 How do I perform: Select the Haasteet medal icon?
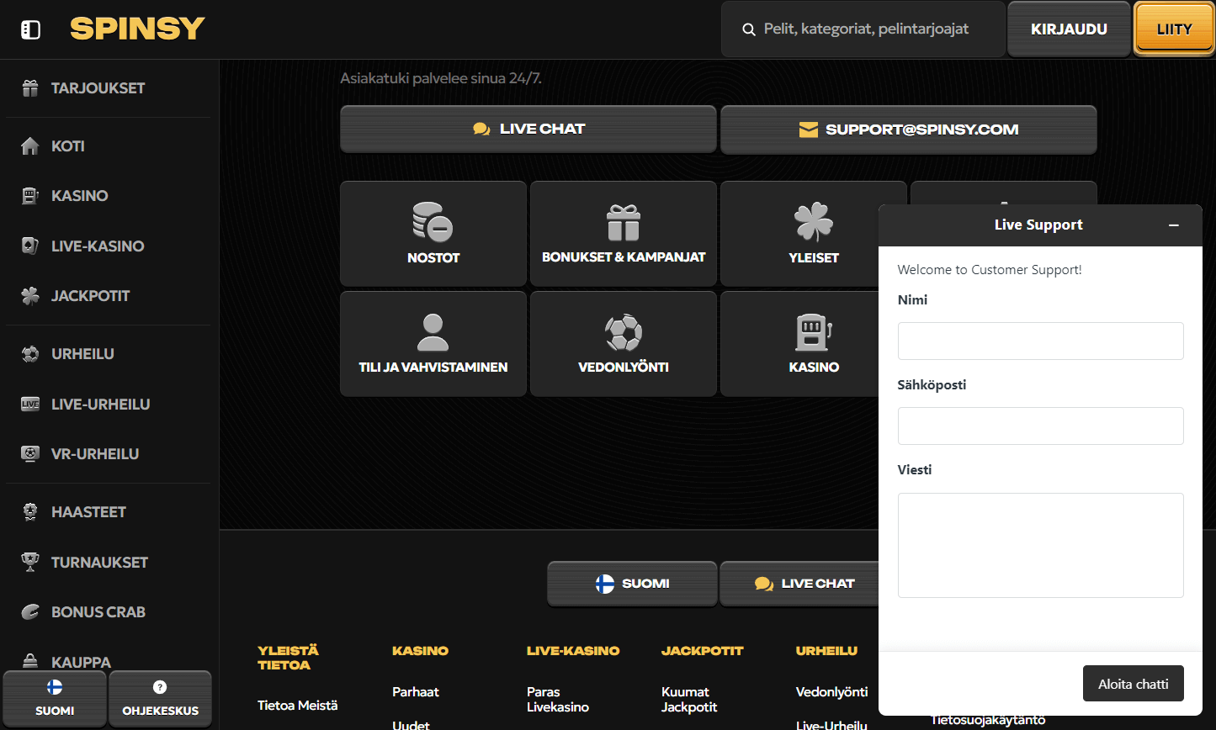pos(30,512)
